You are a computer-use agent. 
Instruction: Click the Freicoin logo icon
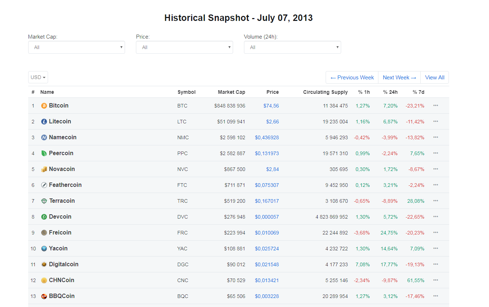[x=44, y=233]
